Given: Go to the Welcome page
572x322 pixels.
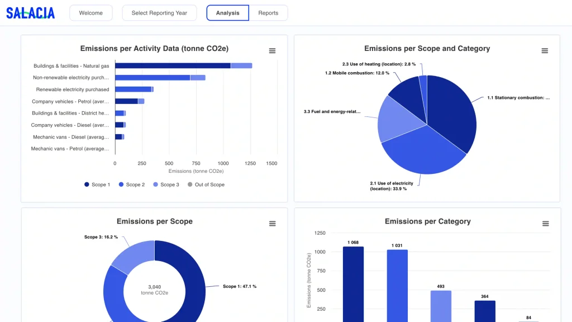Looking at the screenshot, I should click(91, 13).
